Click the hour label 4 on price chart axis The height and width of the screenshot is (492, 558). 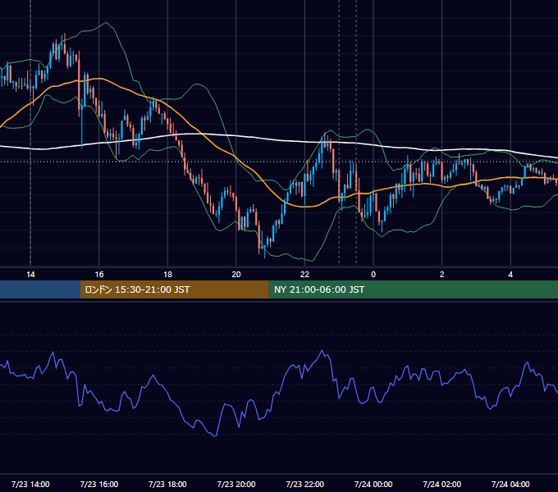(x=510, y=275)
